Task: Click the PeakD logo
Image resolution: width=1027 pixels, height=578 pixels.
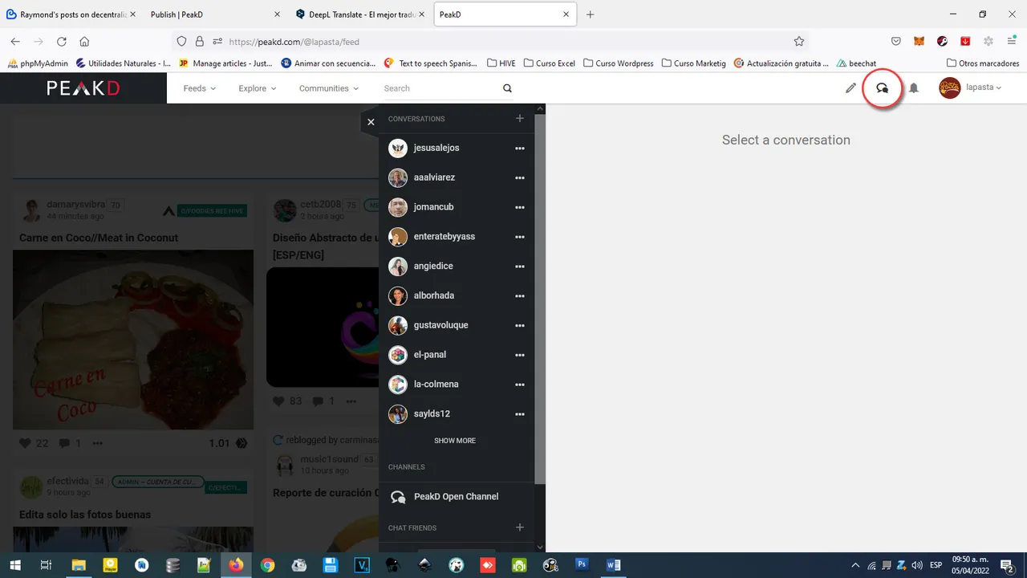Action: coord(83,88)
